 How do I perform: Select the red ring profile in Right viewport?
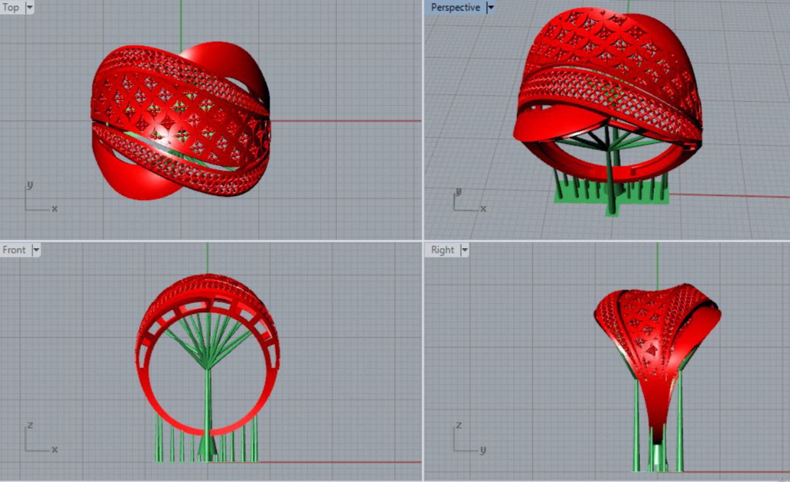point(652,391)
